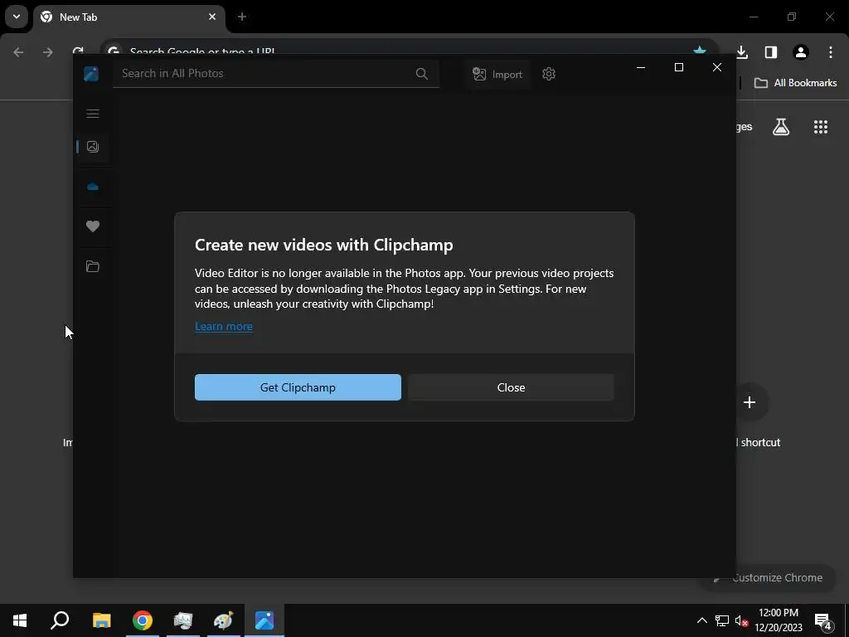Click Chrome back arrow
The height and width of the screenshot is (637, 849).
point(18,52)
